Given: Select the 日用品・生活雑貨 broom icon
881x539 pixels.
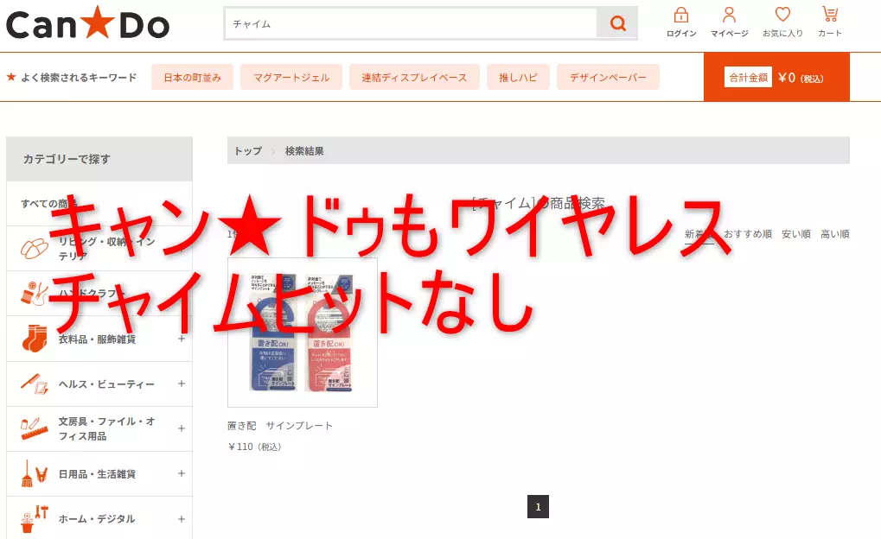Looking at the screenshot, I should 34,473.
